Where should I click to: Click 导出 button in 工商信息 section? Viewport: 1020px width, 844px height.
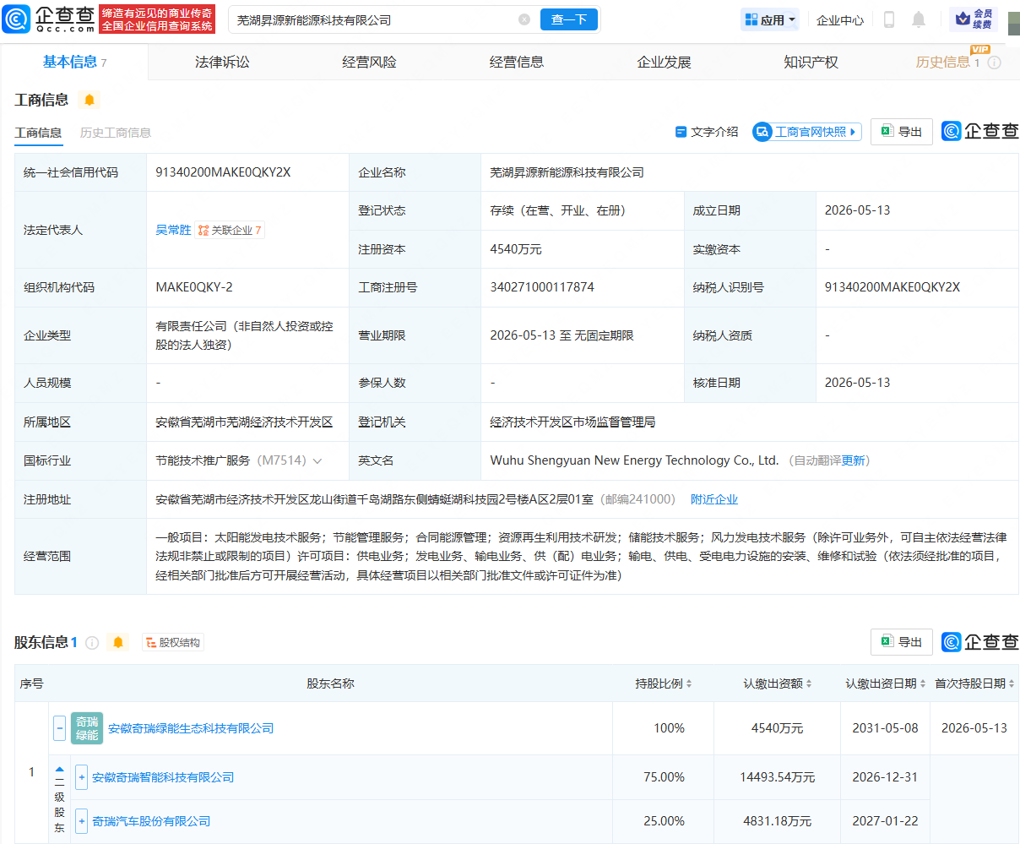902,132
